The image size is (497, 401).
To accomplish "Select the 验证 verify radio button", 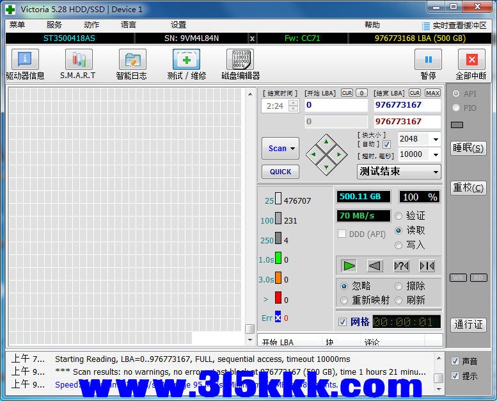I will point(398,216).
